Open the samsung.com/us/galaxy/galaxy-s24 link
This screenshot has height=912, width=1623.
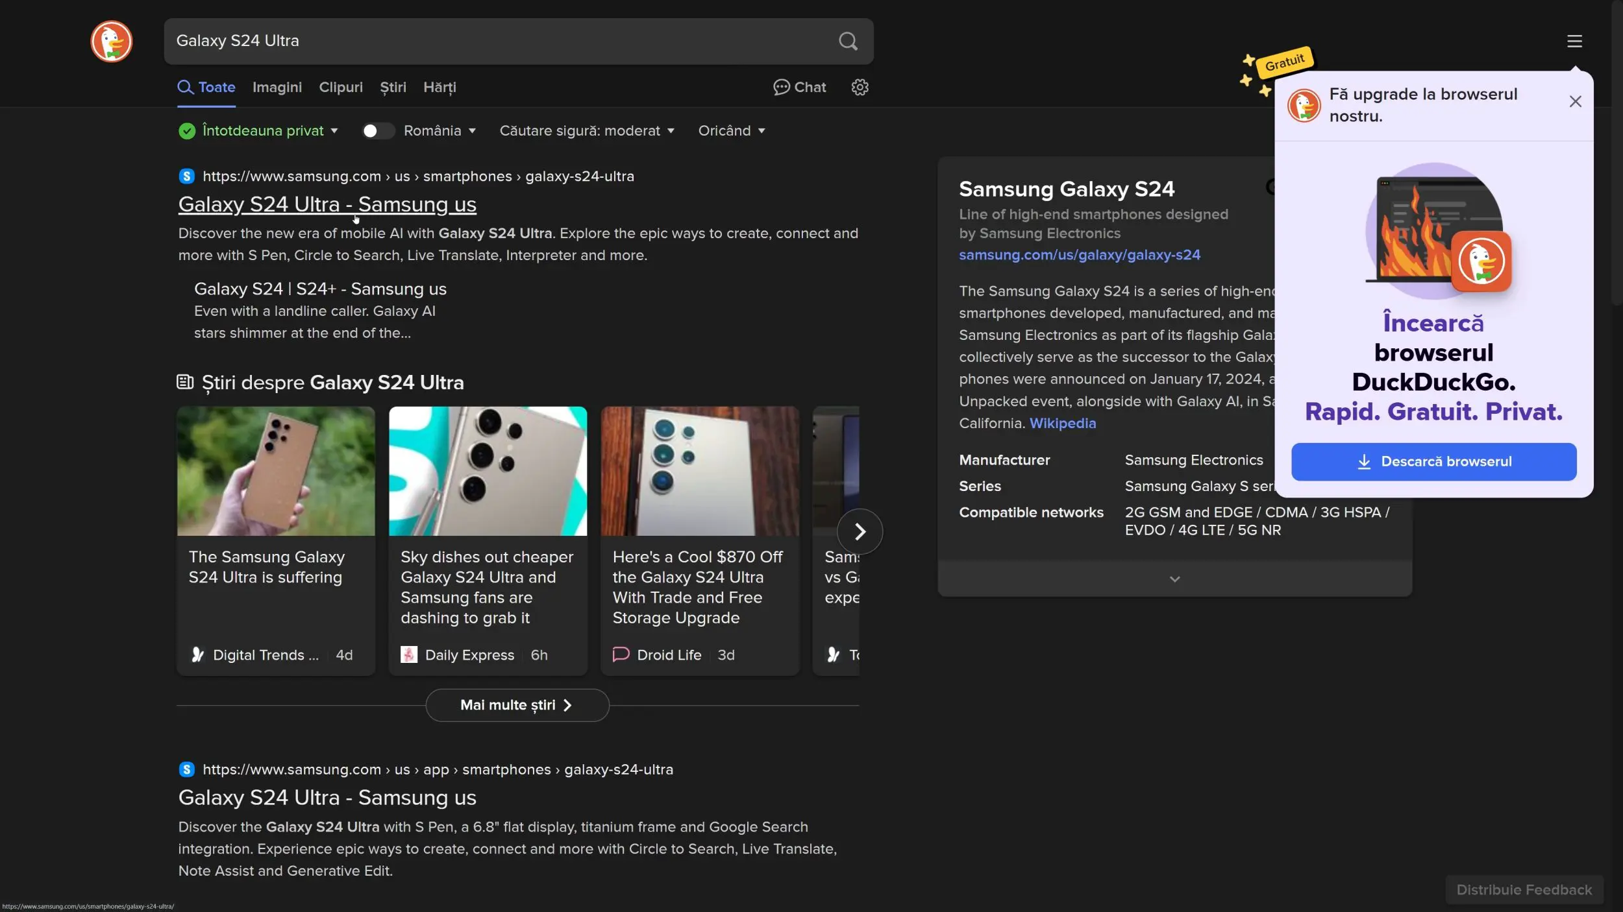tap(1080, 255)
